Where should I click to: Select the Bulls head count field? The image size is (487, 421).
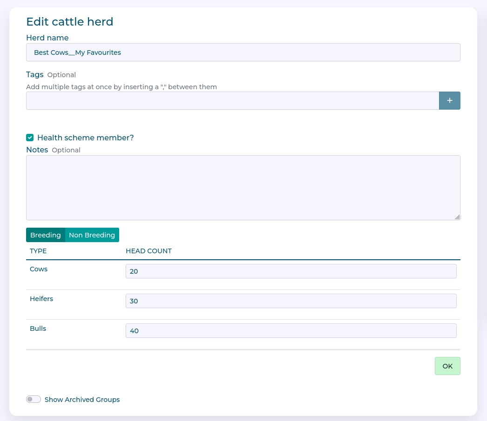(291, 331)
